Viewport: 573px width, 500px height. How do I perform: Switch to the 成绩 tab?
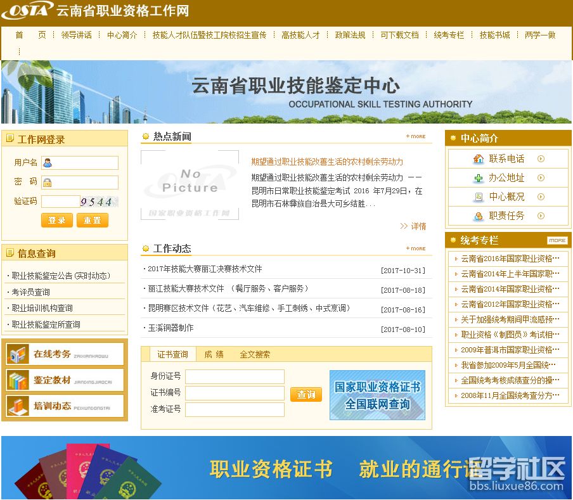point(214,354)
